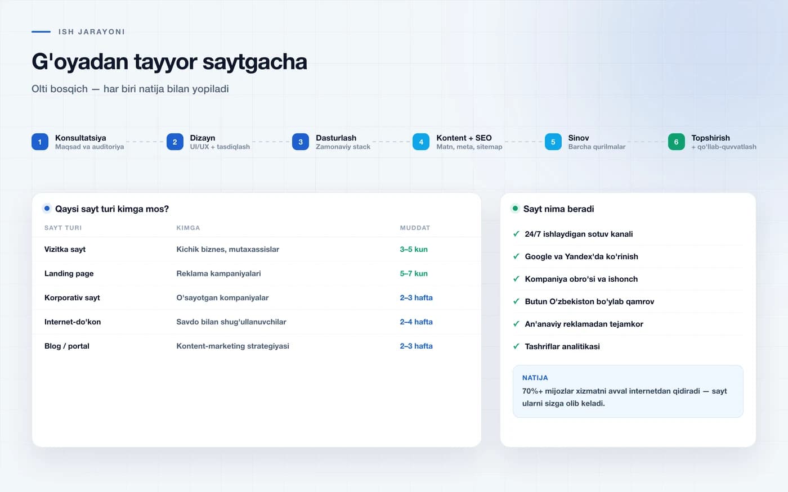Click step 3 badge for Dasturlash
Screen dimensions: 788x492
click(x=301, y=142)
